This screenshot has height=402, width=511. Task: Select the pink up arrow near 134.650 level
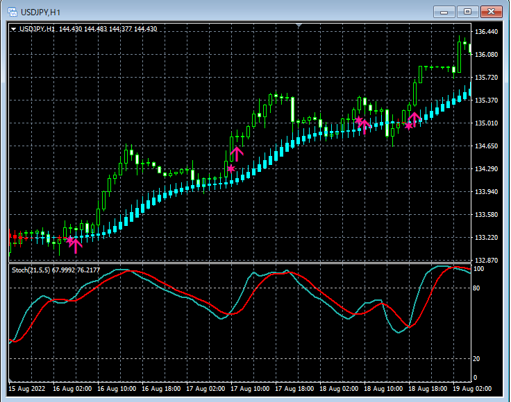point(237,153)
